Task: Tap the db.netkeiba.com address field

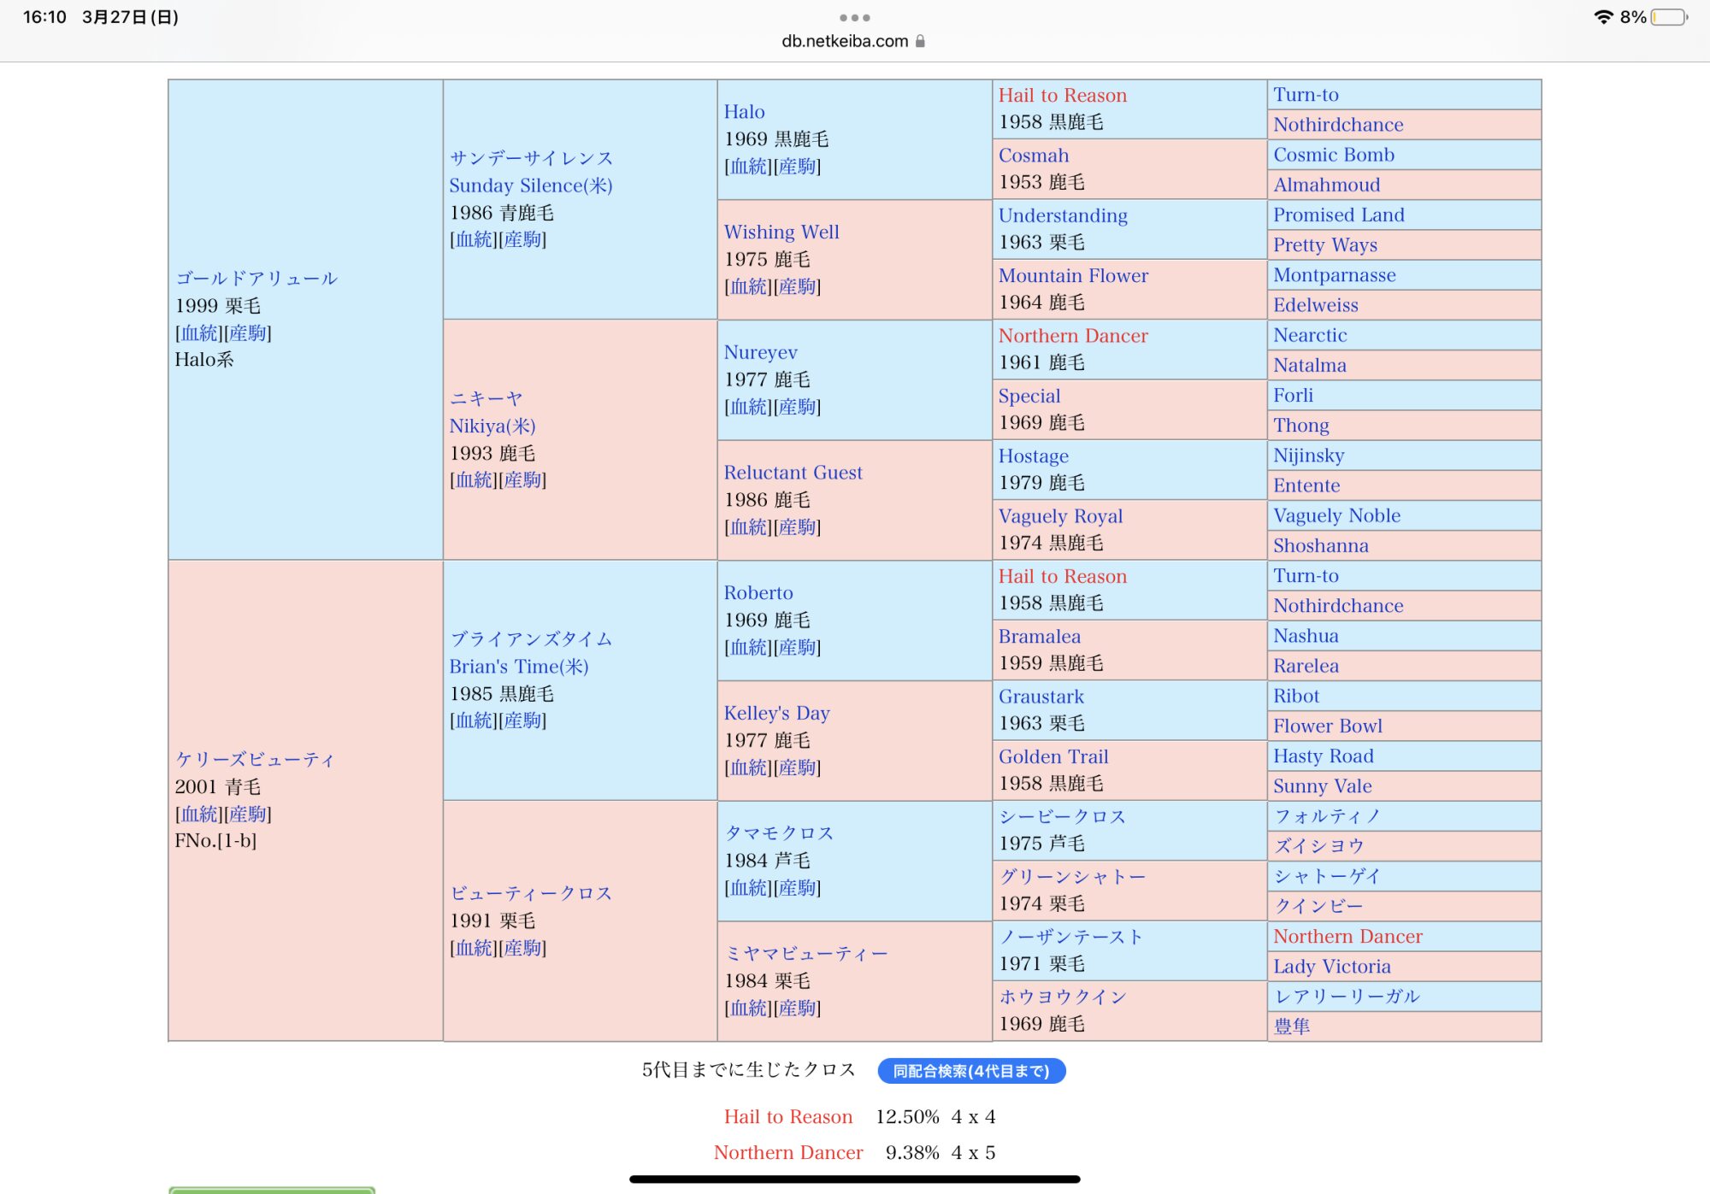Action: (845, 41)
